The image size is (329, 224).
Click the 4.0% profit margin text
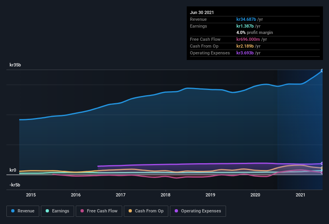click(x=254, y=32)
